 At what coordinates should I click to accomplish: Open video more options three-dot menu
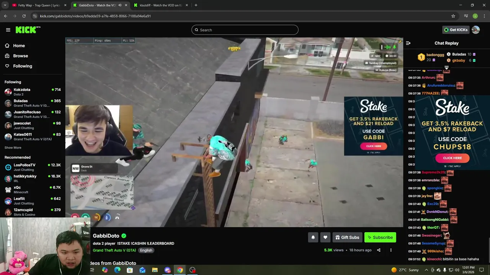click(391, 250)
